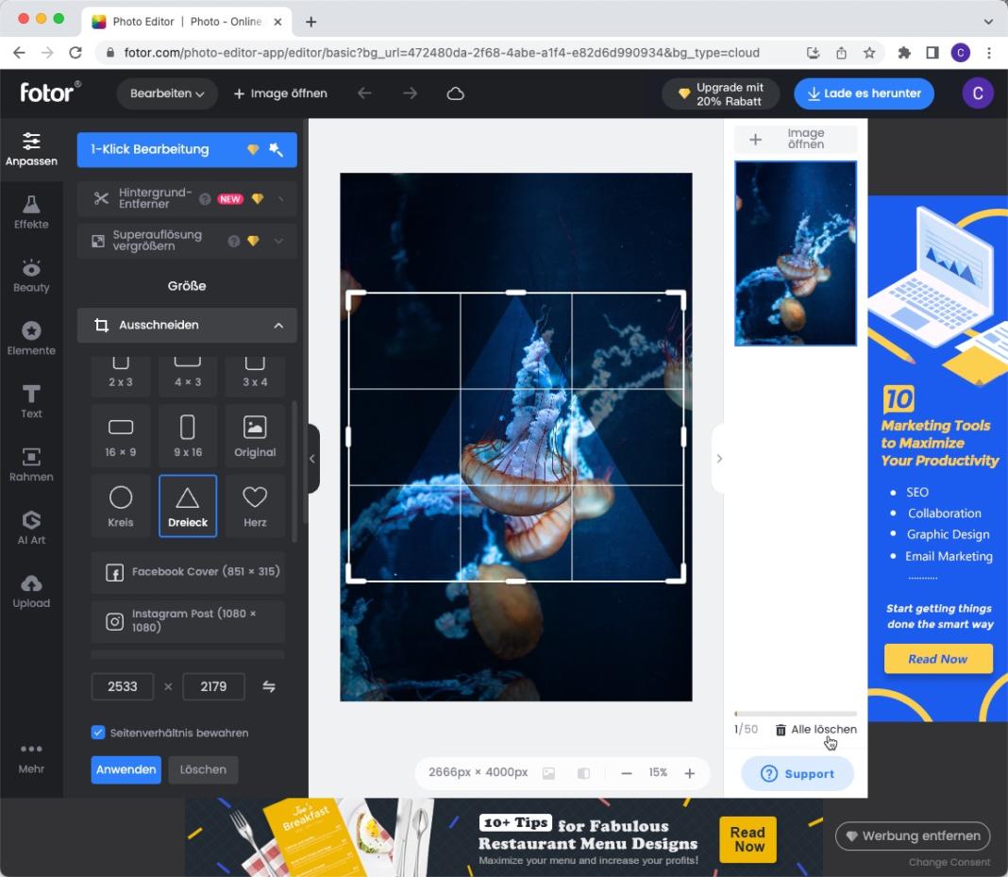Open the AI Art panel
Screen dimensions: 1008x877
tap(31, 528)
